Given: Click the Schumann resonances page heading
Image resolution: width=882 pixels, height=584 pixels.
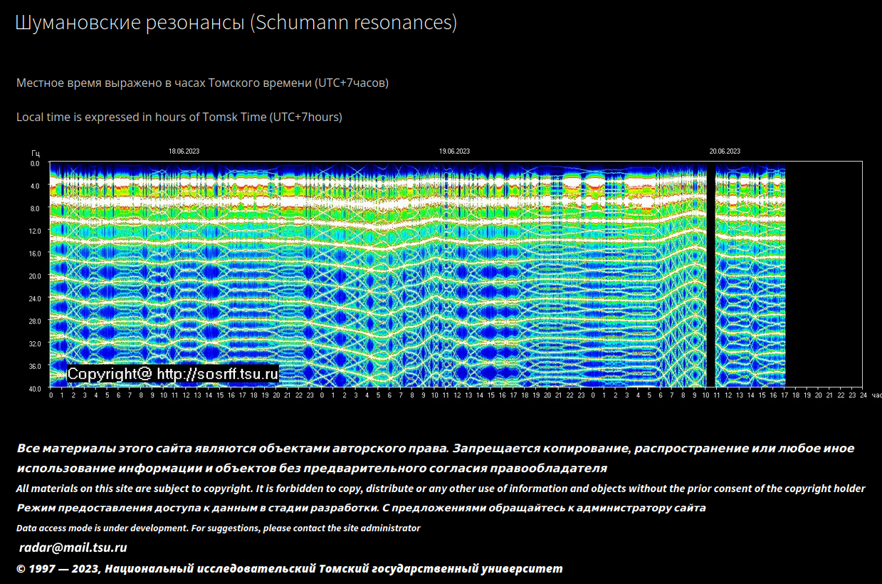Looking at the screenshot, I should pyautogui.click(x=236, y=23).
